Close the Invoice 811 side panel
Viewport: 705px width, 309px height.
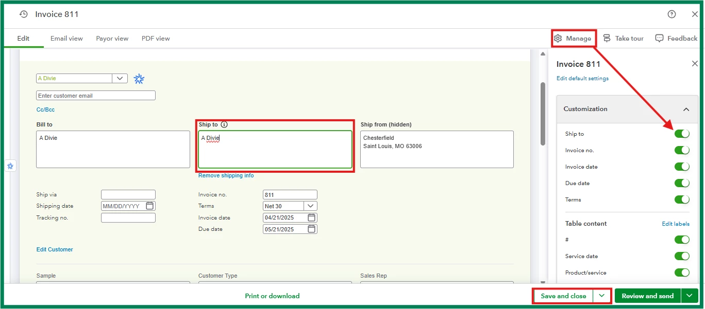695,64
